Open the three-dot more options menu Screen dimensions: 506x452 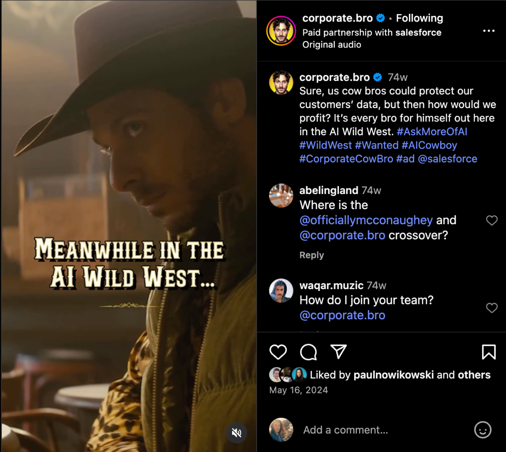coord(489,31)
